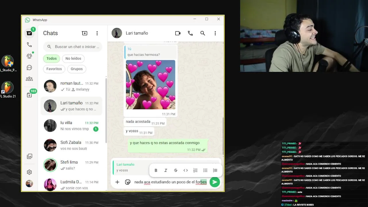Start a video call with Lari tamaño
The width and height of the screenshot is (368, 207).
pyautogui.click(x=178, y=33)
